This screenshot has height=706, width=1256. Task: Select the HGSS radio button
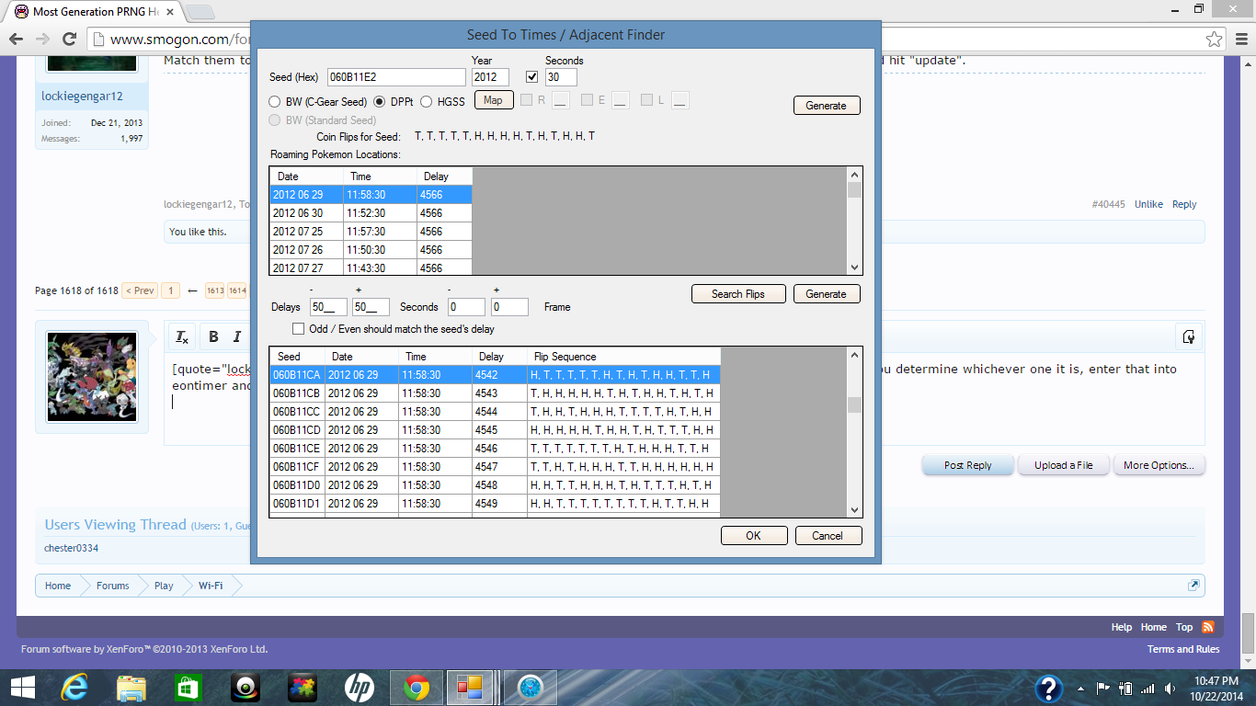pos(427,102)
